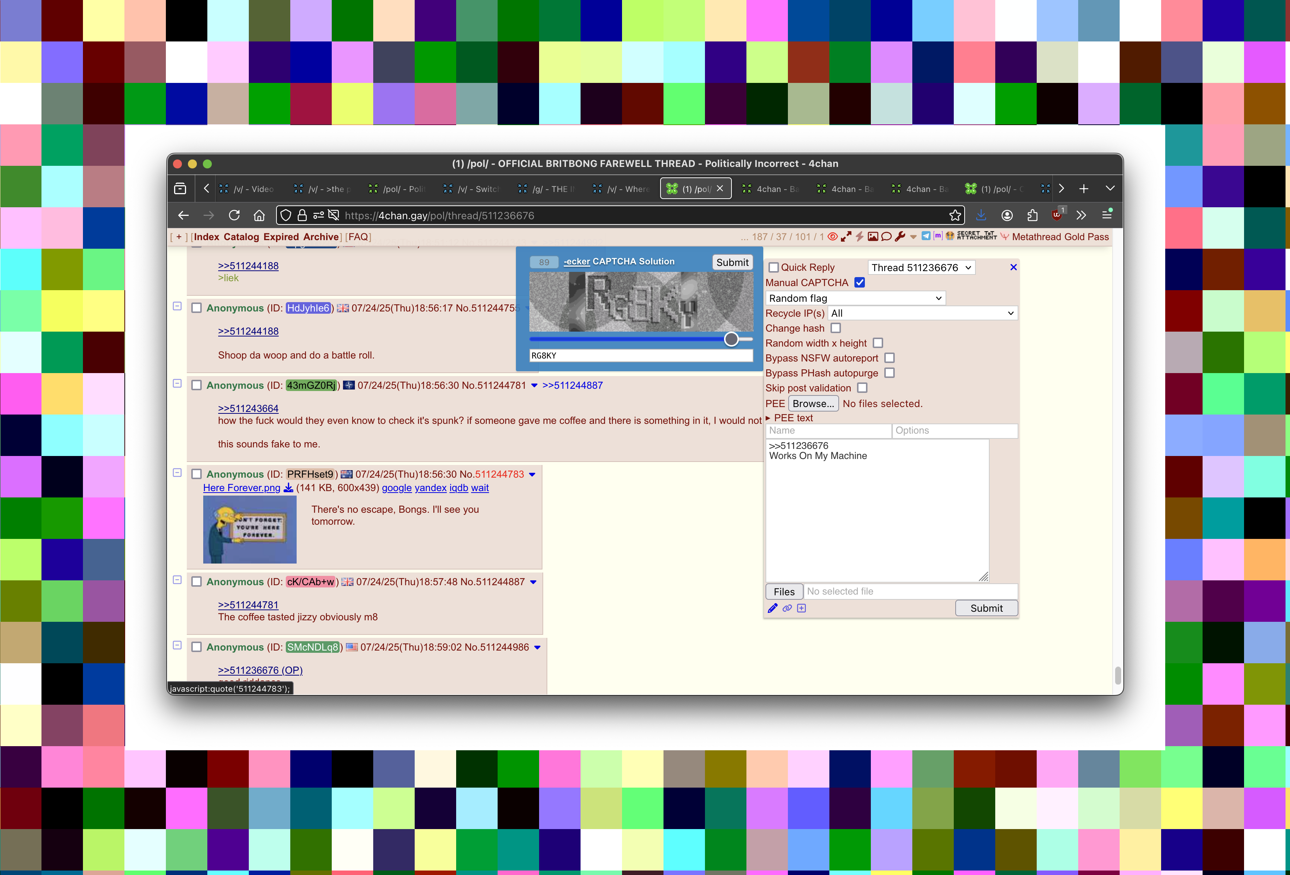This screenshot has height=875, width=1290.
Task: Download Here Forever.png via arrow icon
Action: pos(288,488)
